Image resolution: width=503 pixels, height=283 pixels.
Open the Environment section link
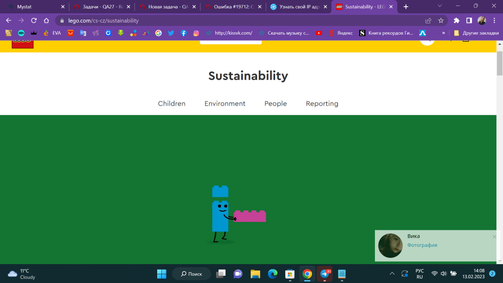click(x=225, y=103)
